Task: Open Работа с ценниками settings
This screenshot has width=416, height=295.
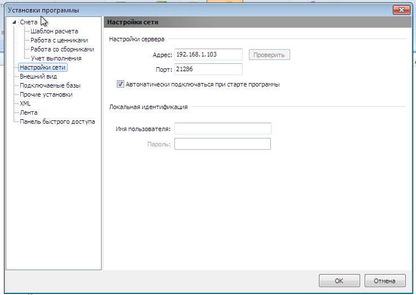Action: (59, 40)
